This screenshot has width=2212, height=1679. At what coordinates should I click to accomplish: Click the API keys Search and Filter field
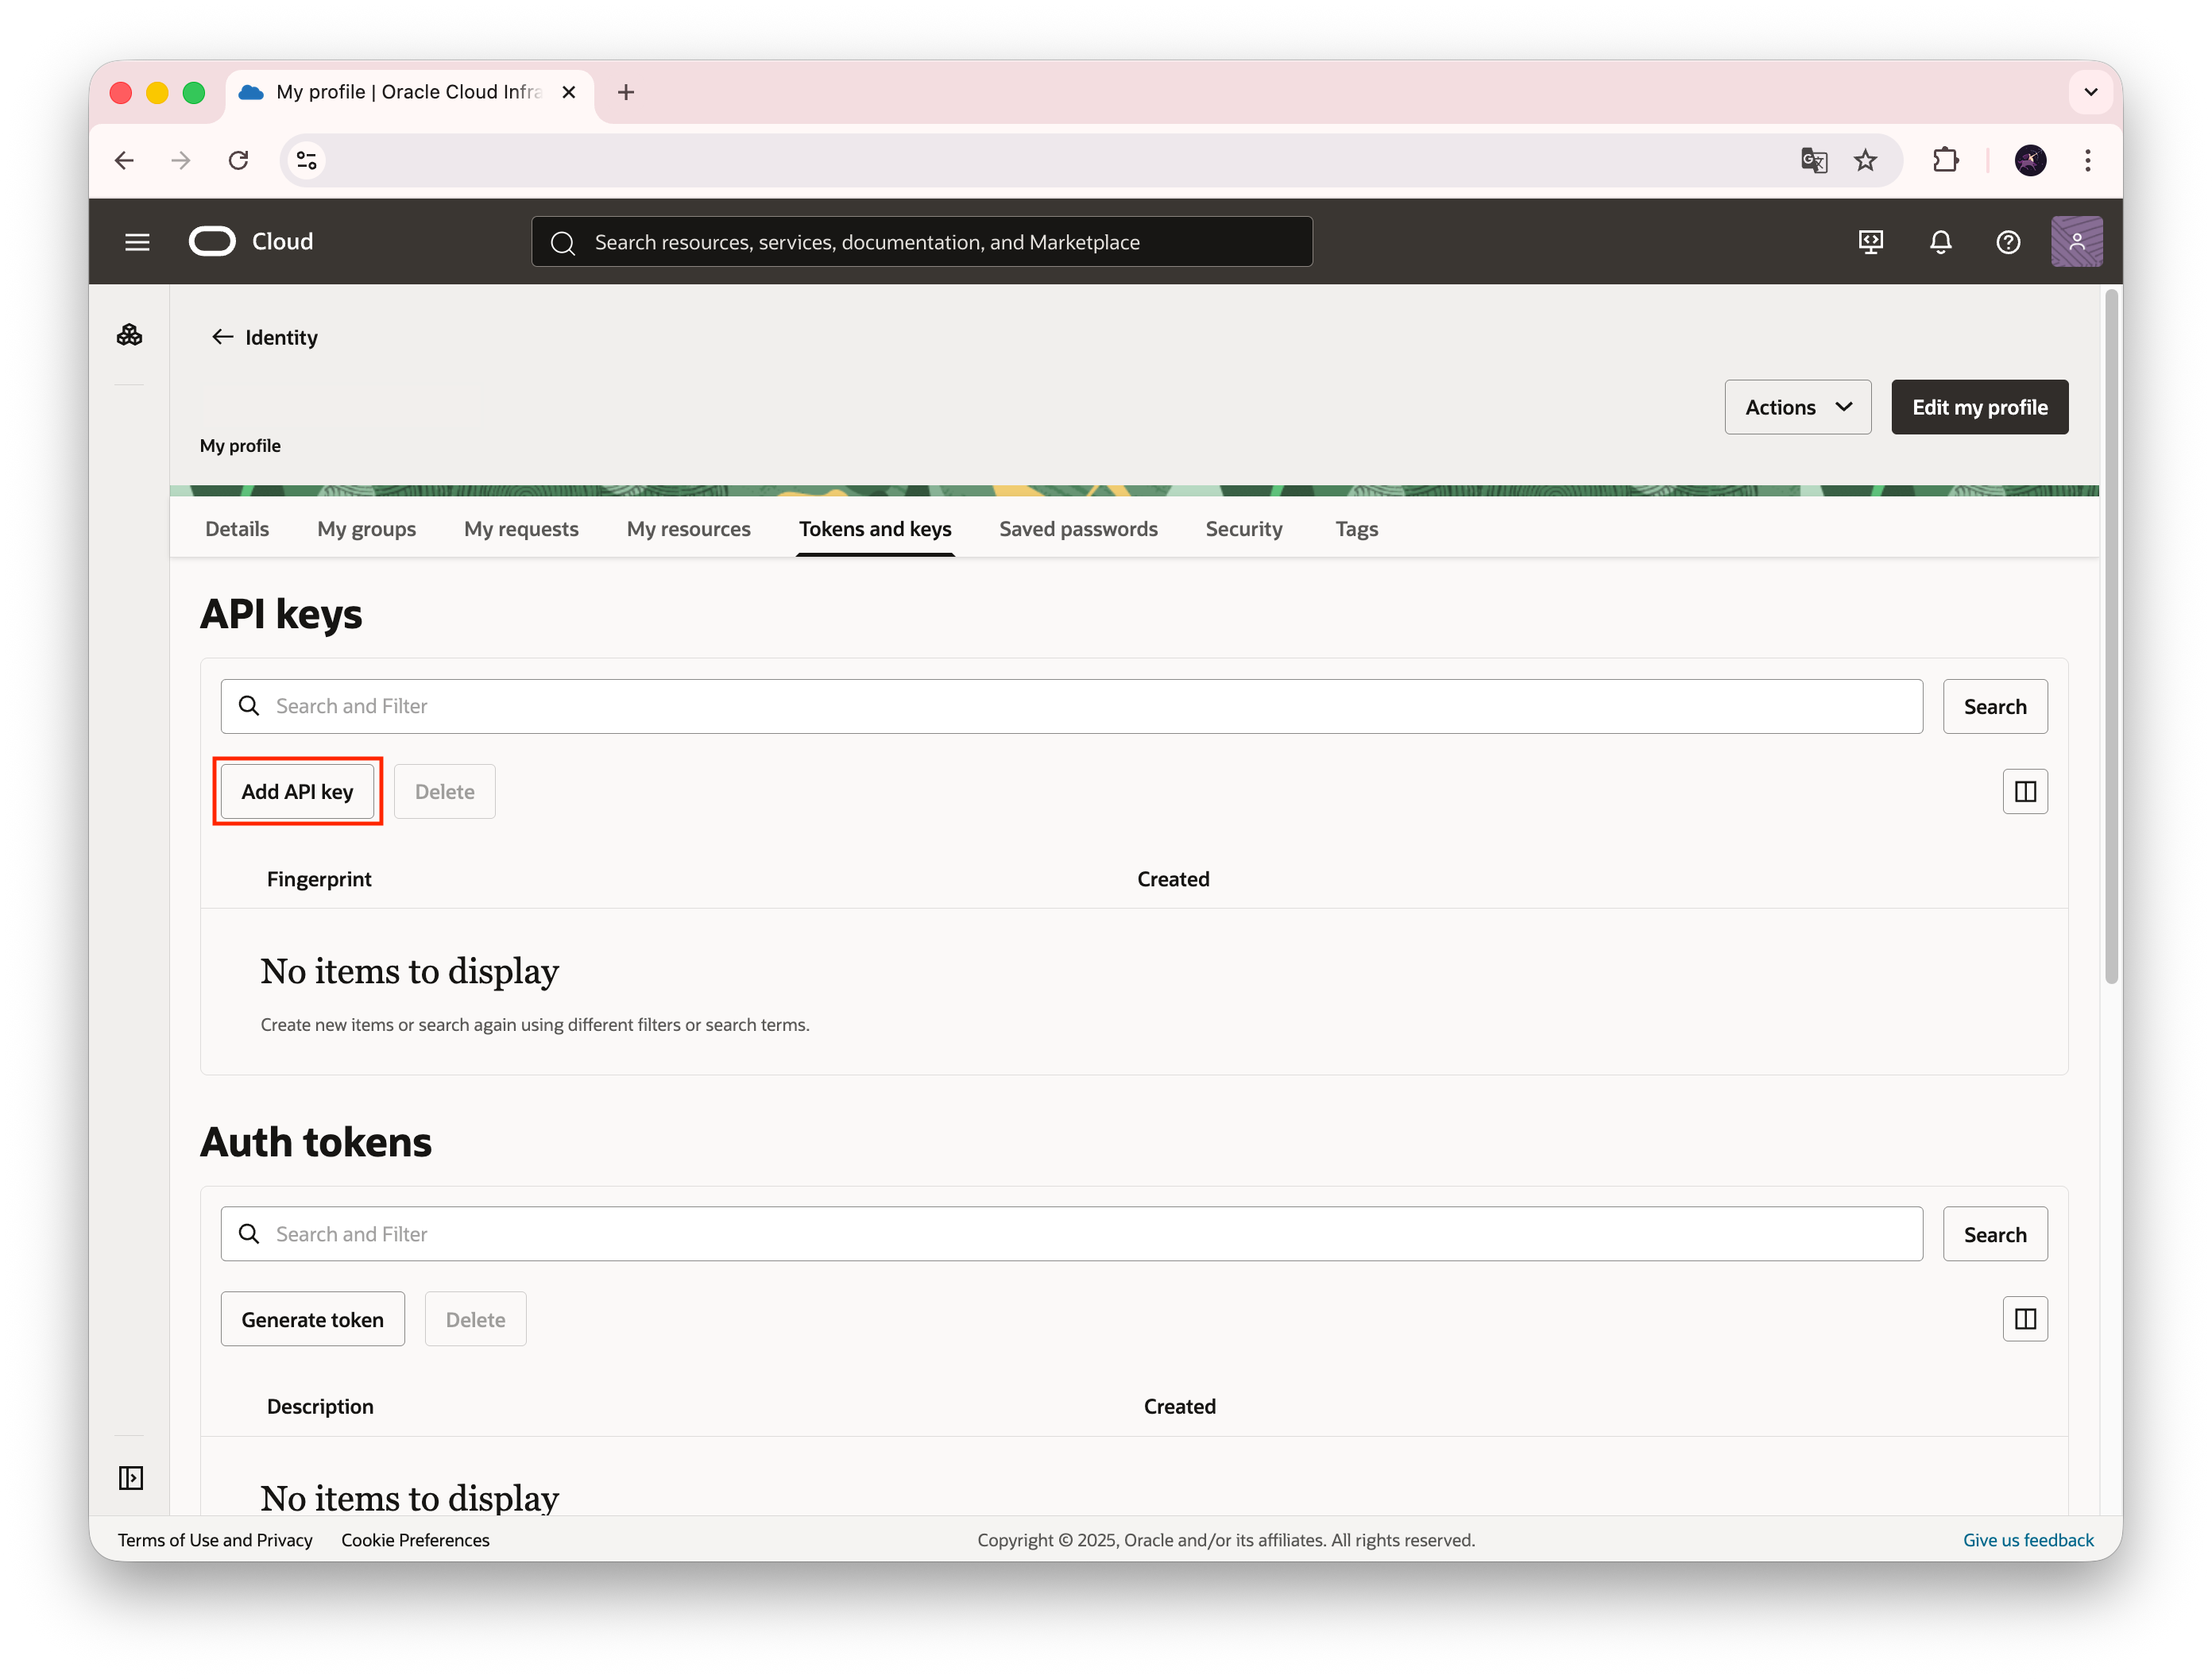(1070, 707)
